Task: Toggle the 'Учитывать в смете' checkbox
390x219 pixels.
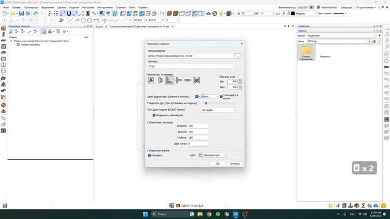Action: coord(221,97)
